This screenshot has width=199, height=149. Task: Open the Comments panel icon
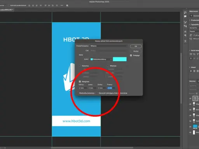[x=185, y=16]
